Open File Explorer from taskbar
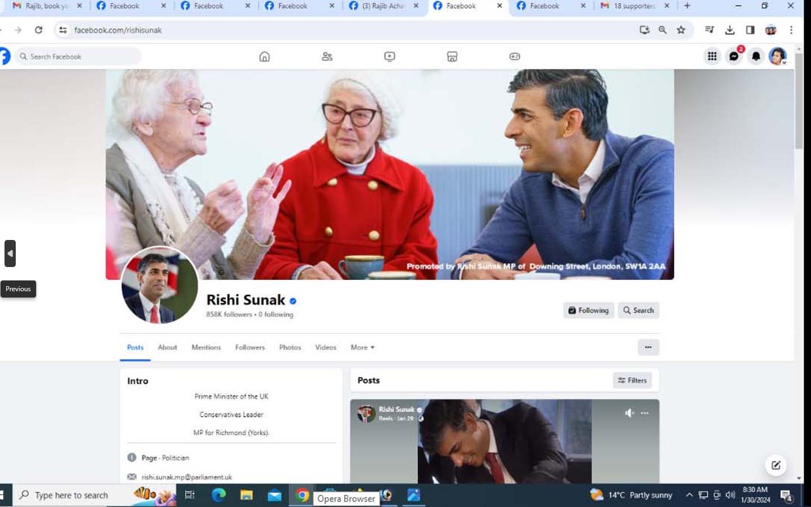Image resolution: width=811 pixels, height=507 pixels. pos(246,495)
